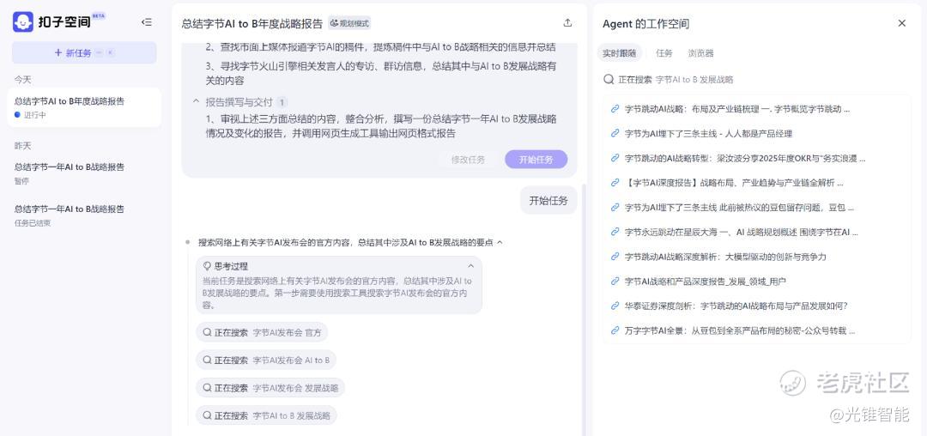Click the share/export icon in chat header
This screenshot has height=436, width=927.
click(567, 23)
